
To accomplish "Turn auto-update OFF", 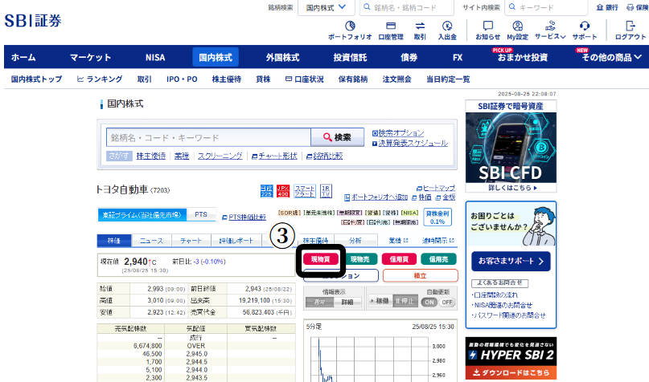I will [448, 302].
